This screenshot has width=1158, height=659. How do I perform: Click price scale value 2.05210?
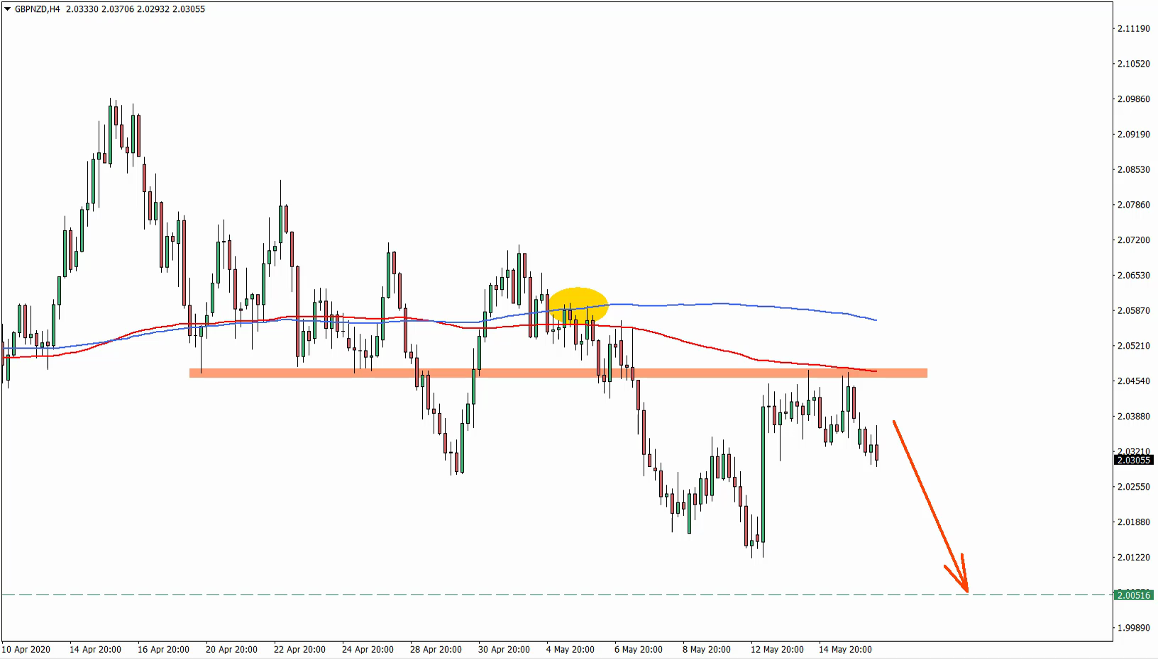coord(1133,346)
